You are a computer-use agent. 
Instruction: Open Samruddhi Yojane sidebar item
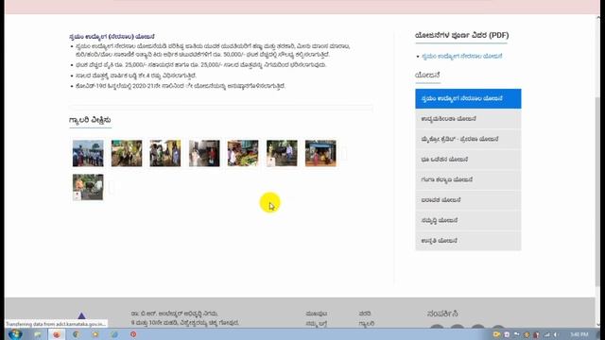(468, 220)
